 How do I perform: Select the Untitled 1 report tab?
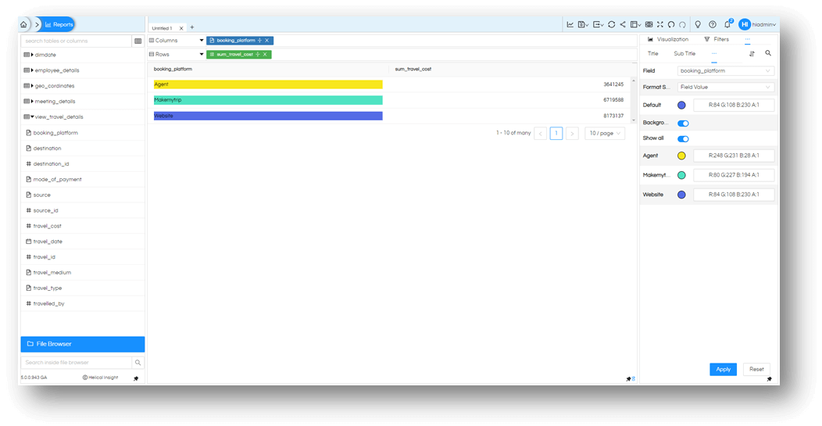tap(162, 28)
